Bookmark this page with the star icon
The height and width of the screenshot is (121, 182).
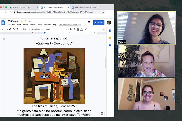[x=103, y=12]
